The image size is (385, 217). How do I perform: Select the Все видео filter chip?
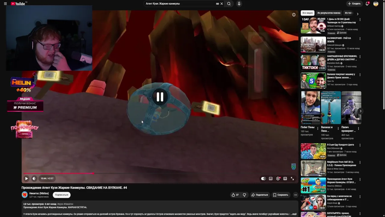pos(307,13)
